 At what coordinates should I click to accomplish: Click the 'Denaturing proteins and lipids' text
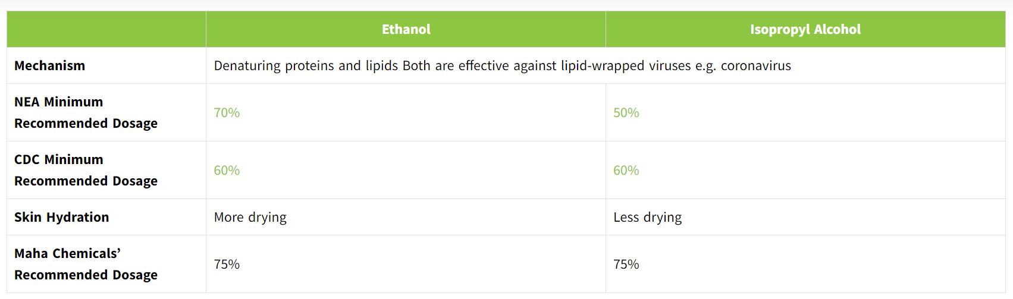click(306, 65)
